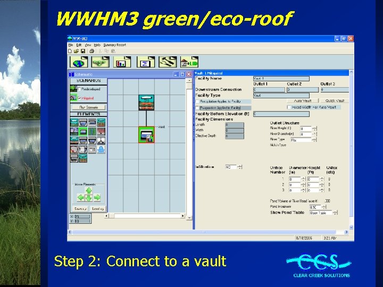Check Fixed Width For Auto Vault
This screenshot has height=287, width=383.
289,107
